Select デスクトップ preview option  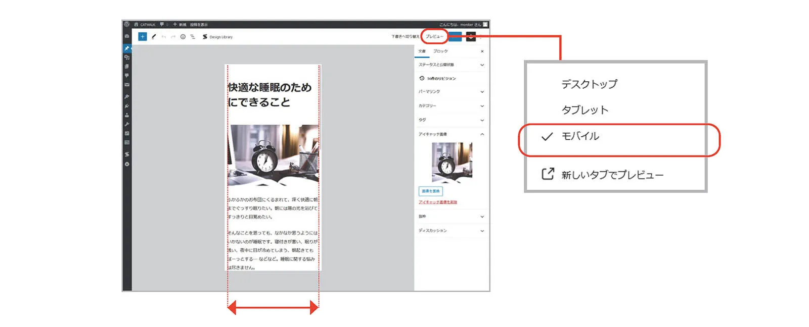pyautogui.click(x=589, y=84)
